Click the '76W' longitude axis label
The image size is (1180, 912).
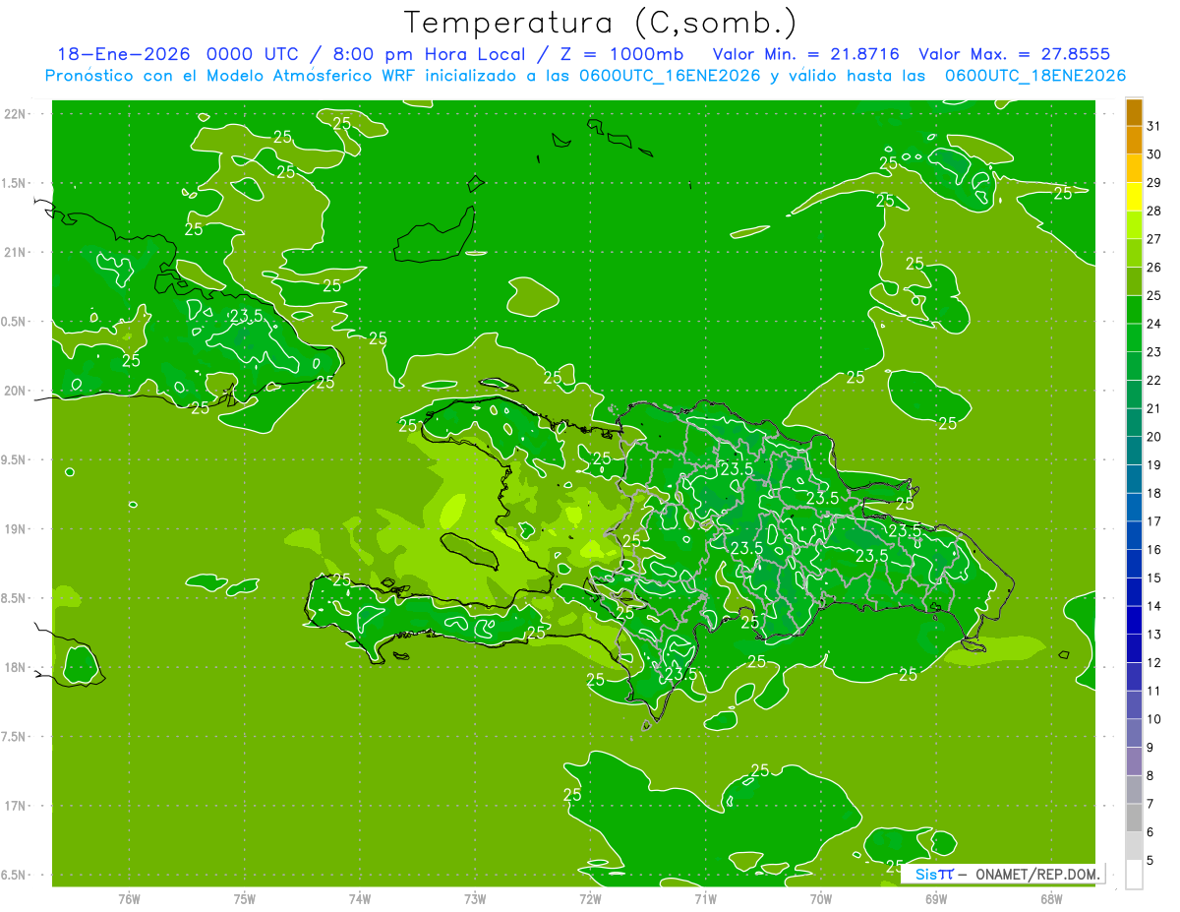(x=129, y=899)
